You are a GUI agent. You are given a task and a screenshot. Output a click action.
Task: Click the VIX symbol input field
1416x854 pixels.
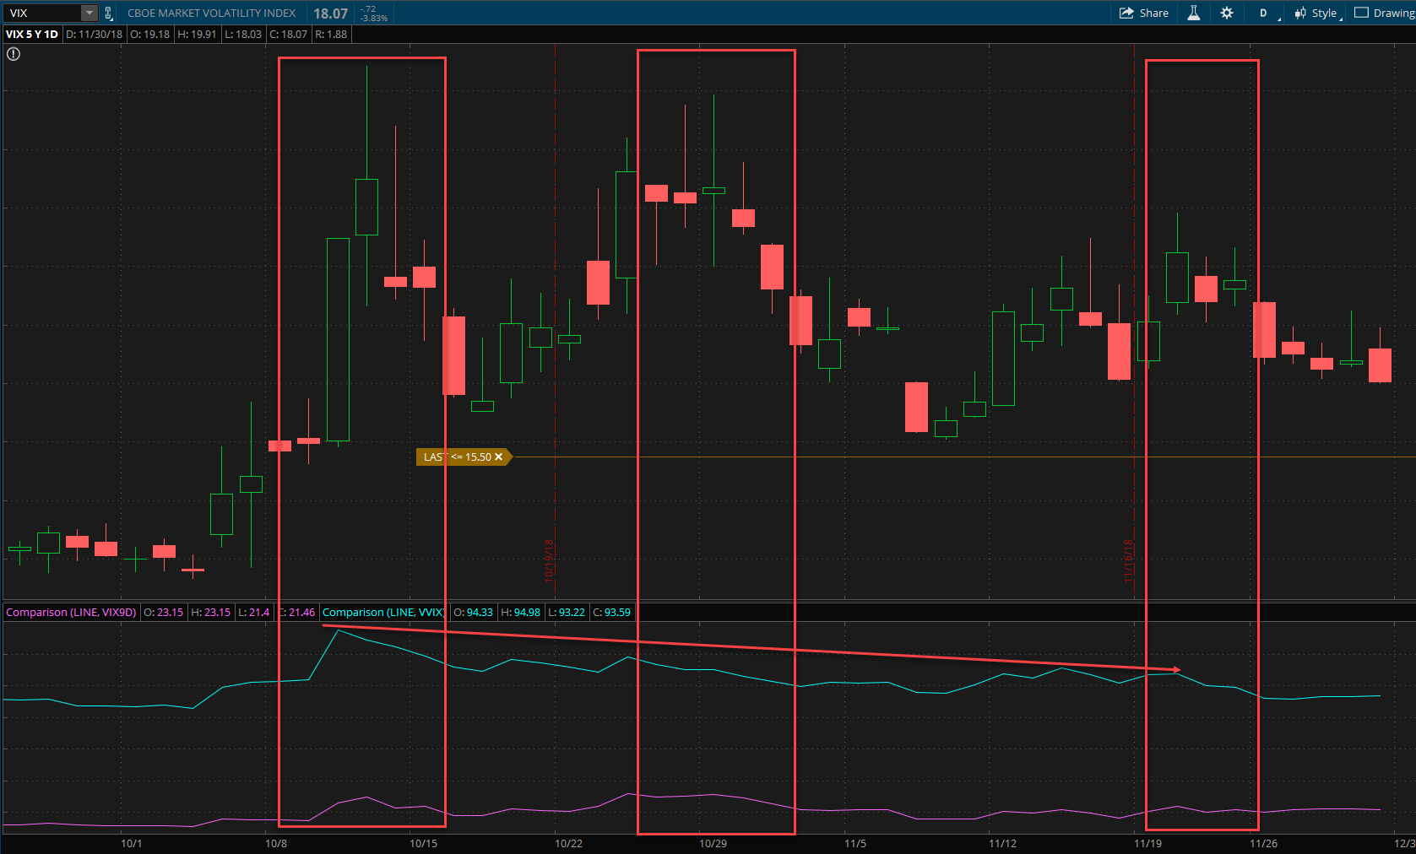[42, 13]
